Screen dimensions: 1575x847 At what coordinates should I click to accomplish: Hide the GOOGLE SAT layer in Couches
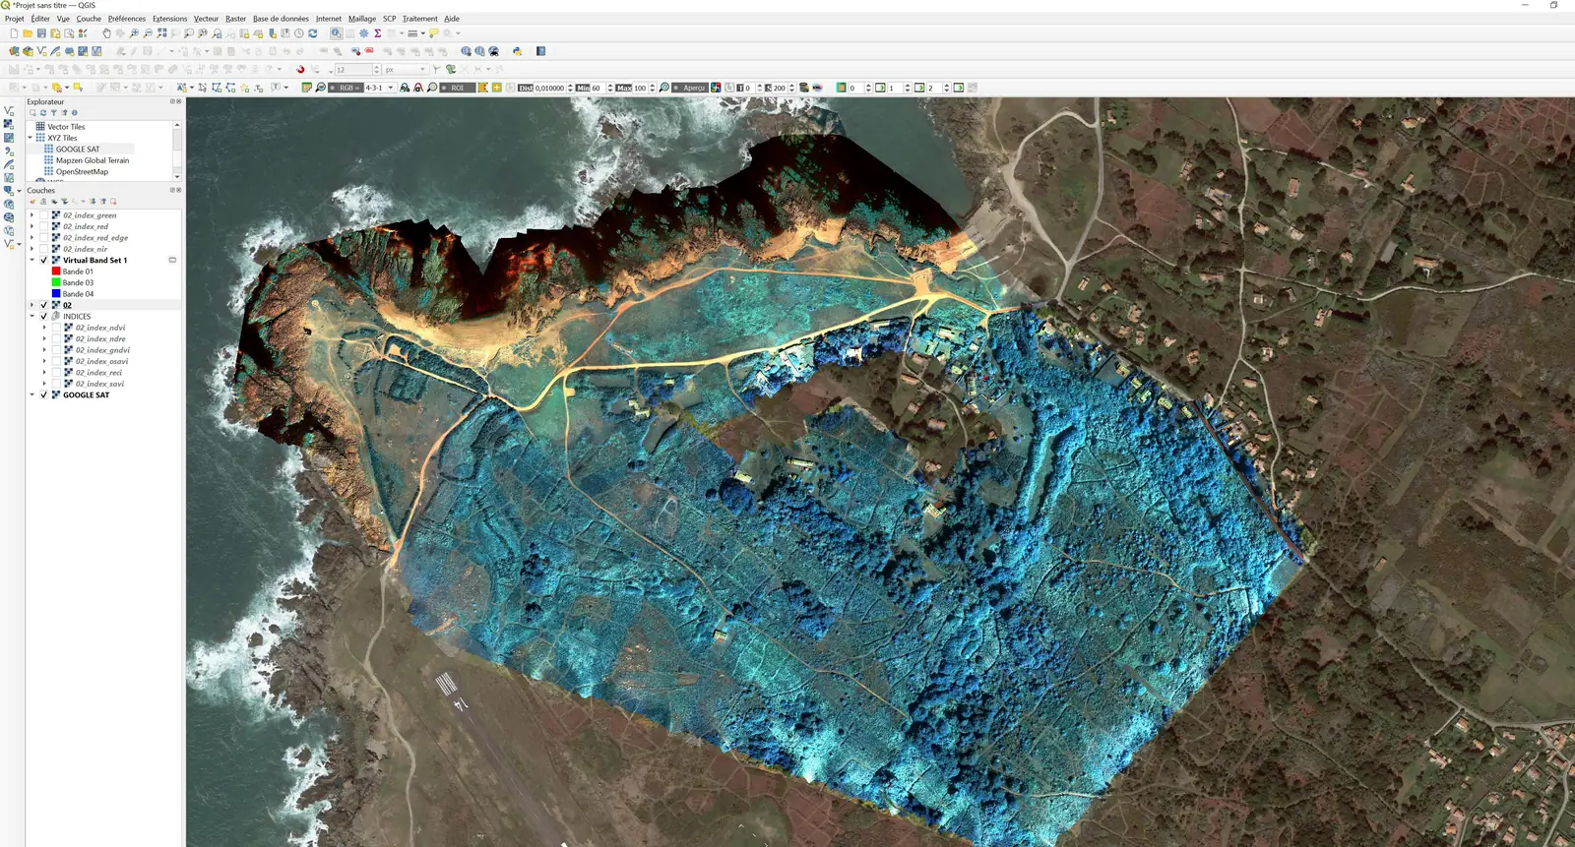43,395
